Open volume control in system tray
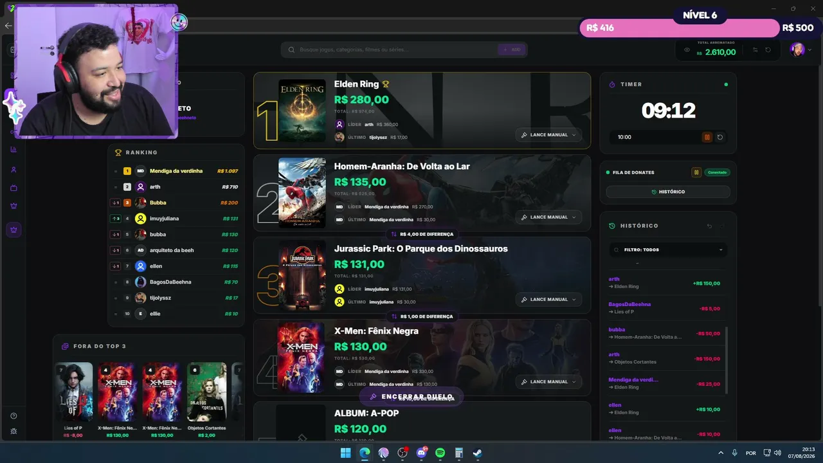This screenshot has height=463, width=823. pyautogui.click(x=777, y=453)
